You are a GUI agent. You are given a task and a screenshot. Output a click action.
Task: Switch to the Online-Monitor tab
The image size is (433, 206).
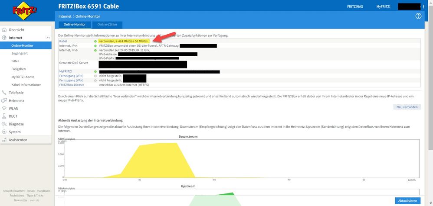75,25
